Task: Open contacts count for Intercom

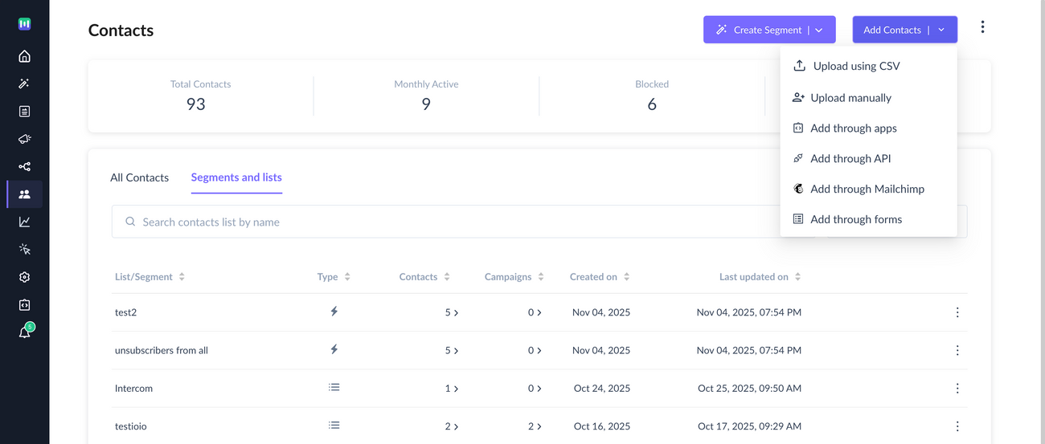Action: click(452, 388)
